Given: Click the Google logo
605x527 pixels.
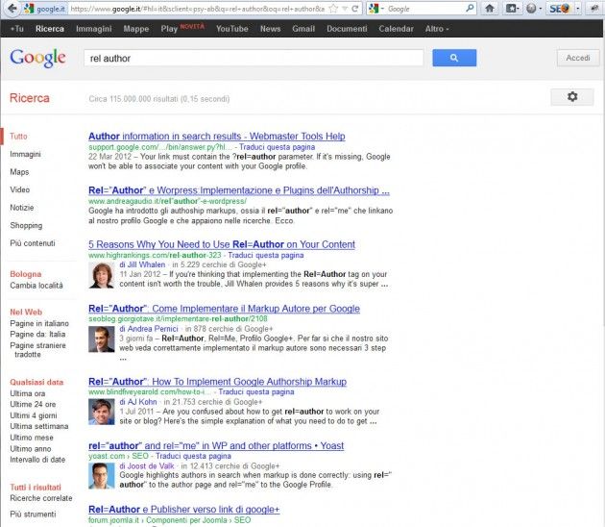Looking at the screenshot, I should [37, 58].
